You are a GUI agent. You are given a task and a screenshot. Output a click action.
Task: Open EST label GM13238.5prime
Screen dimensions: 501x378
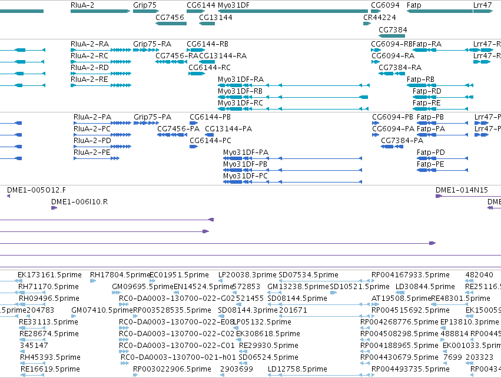coord(298,287)
